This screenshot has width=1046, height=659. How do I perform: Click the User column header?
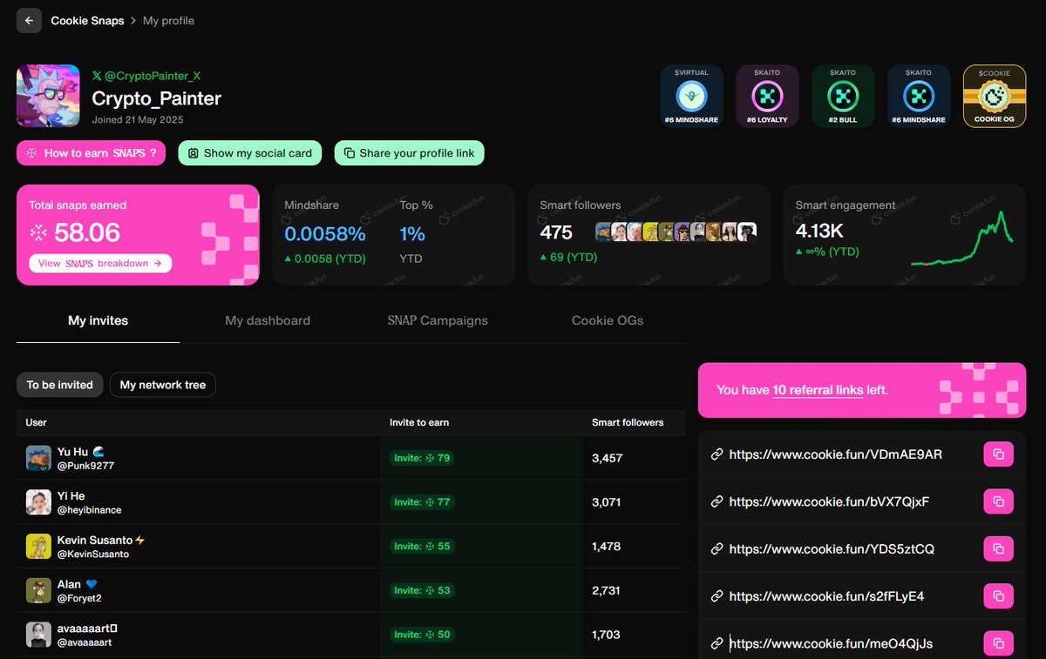tap(37, 422)
